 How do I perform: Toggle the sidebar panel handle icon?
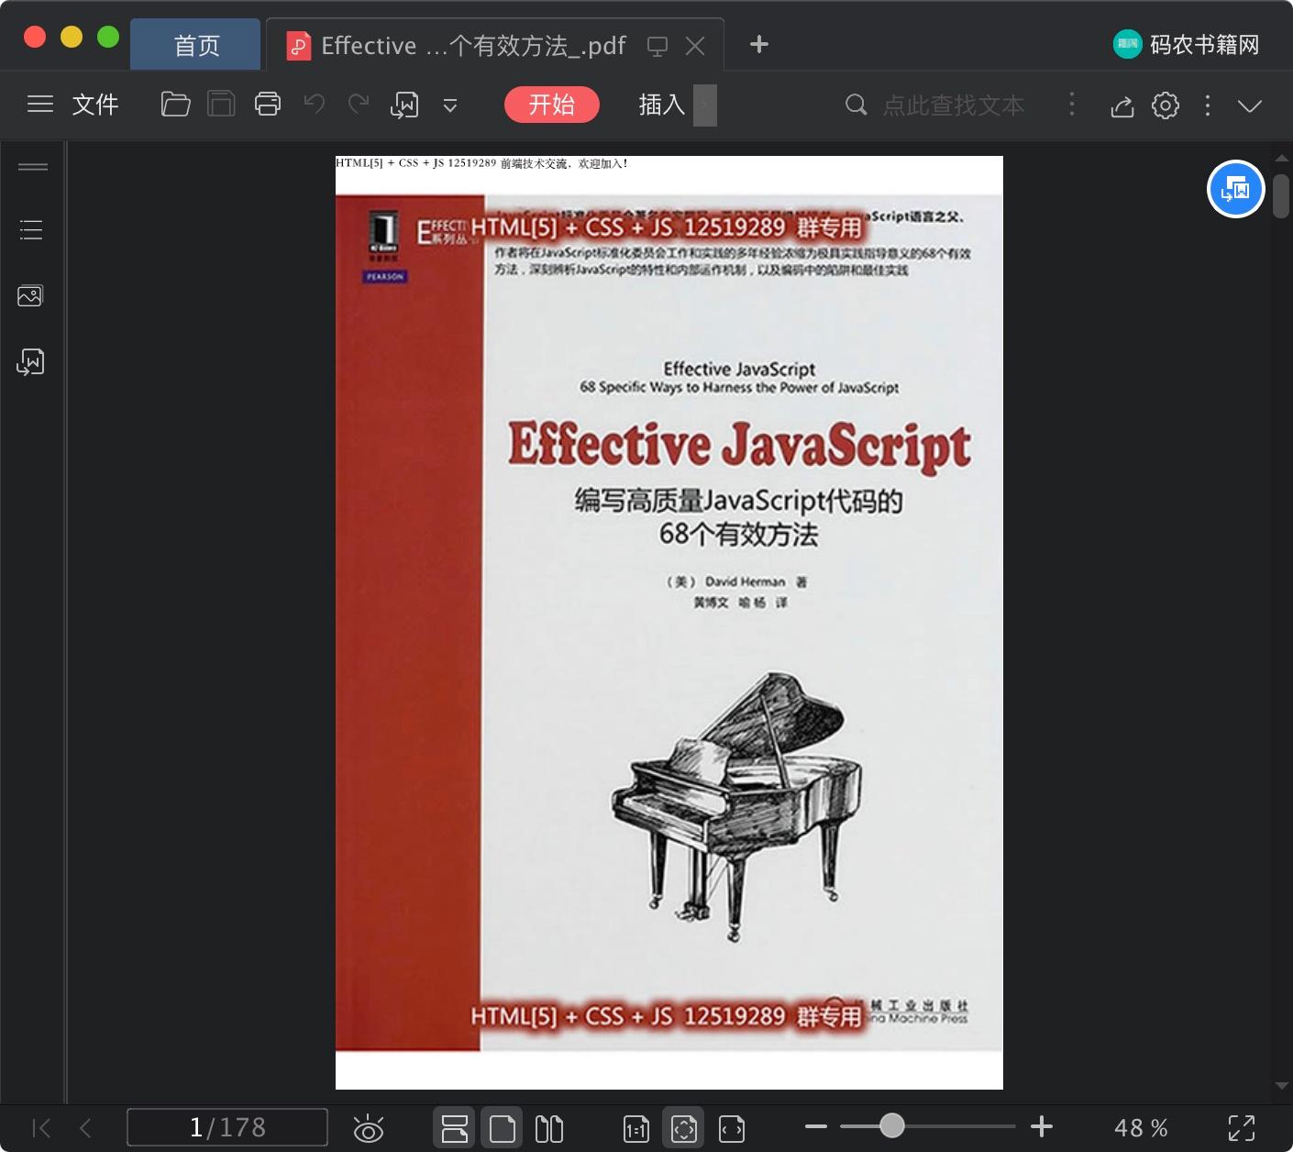(33, 167)
